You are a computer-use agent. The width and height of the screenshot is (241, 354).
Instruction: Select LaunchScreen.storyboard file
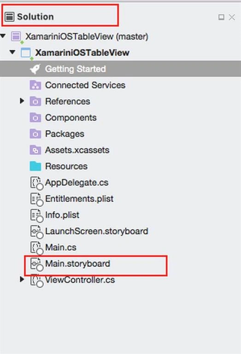pyautogui.click(x=97, y=231)
